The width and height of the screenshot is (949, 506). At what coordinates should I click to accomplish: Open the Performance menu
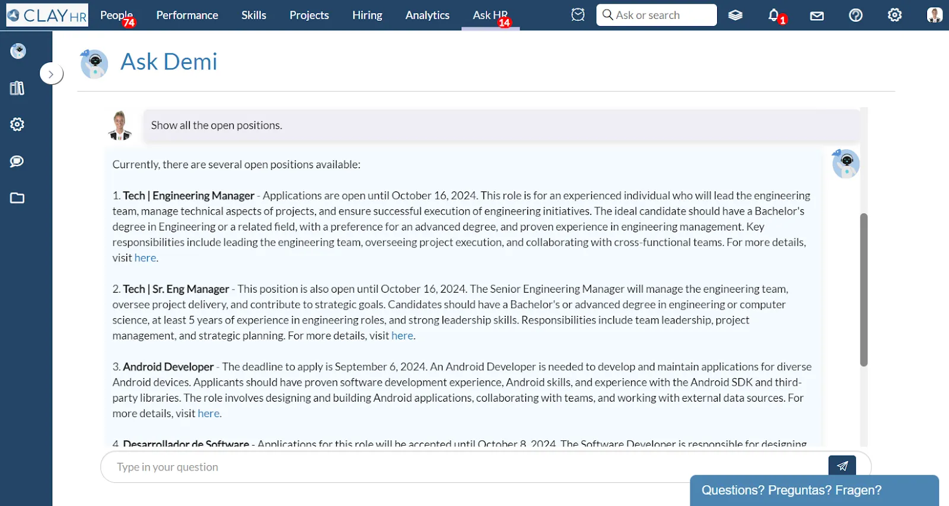point(187,15)
